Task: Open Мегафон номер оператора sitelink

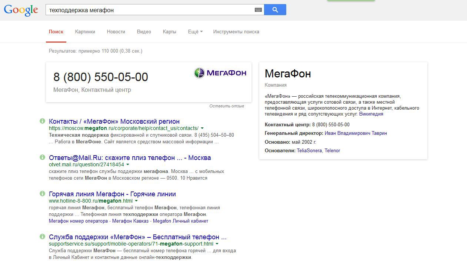Action: [x=78, y=221]
